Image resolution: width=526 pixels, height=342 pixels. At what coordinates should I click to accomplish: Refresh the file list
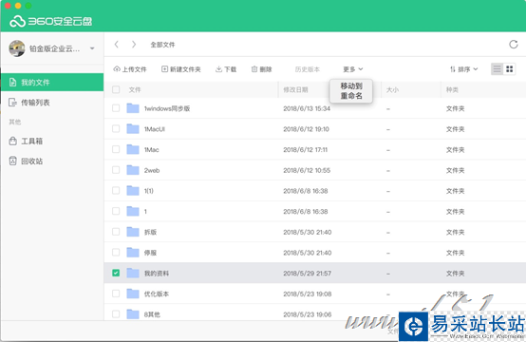514,45
